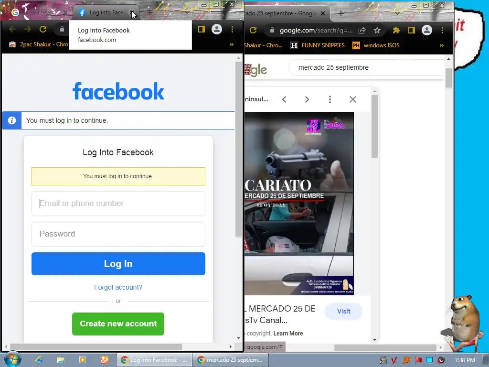Open Windows Explorer from taskbar
This screenshot has width=489, height=367.
tap(61, 360)
